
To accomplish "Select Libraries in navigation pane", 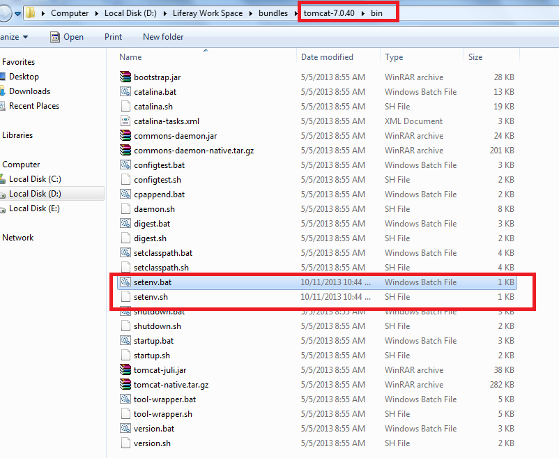I will pos(17,135).
